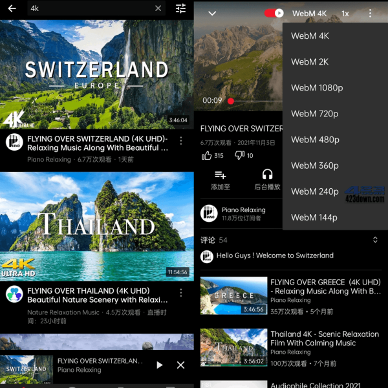Screen dimensions: 388x388
Task: Select WebM 360p quality option
Action: [x=335, y=166]
